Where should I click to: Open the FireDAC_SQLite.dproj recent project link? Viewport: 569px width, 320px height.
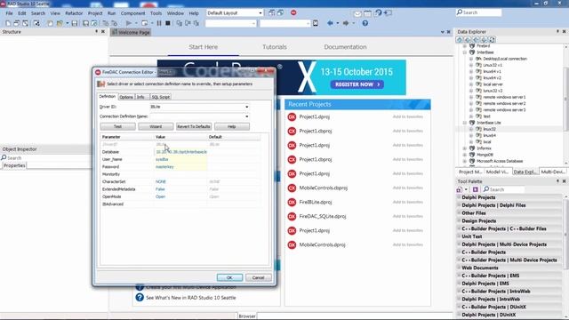pyautogui.click(x=323, y=216)
